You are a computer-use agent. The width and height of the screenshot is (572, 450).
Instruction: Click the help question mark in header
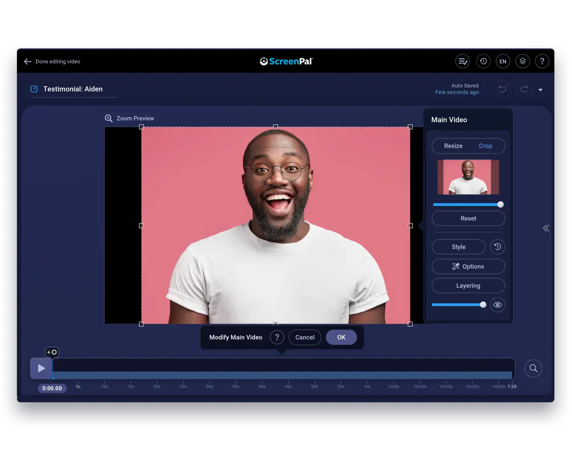[542, 61]
